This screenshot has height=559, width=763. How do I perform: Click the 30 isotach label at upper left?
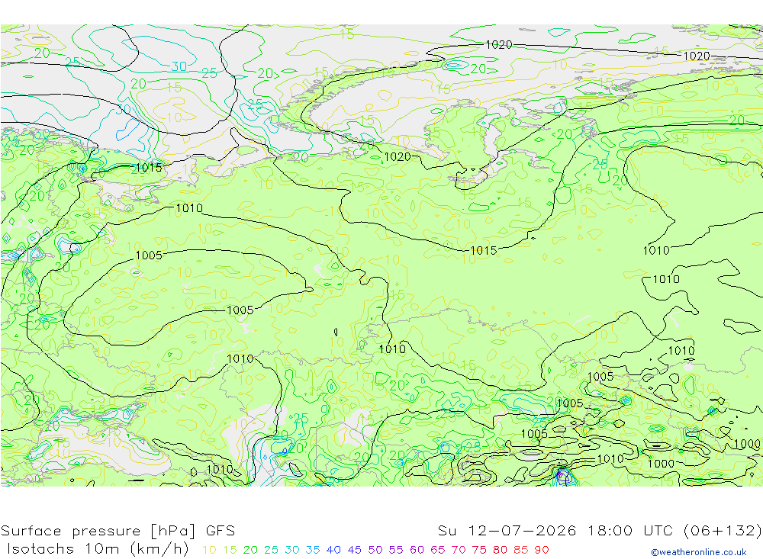[179, 66]
